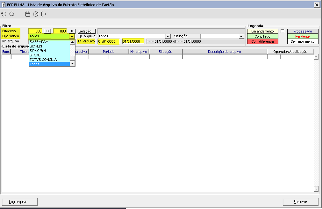Screen dimensions: 322x209
Task: Click the operator list scroll up arrow
Action: click(x=72, y=42)
